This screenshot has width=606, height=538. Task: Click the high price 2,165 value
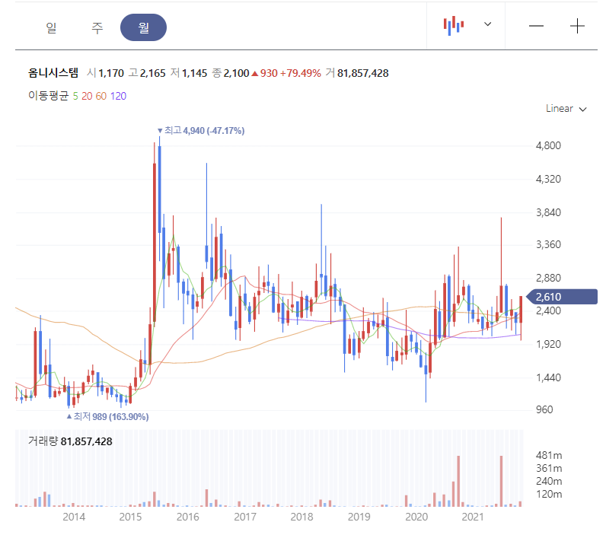pyautogui.click(x=153, y=73)
